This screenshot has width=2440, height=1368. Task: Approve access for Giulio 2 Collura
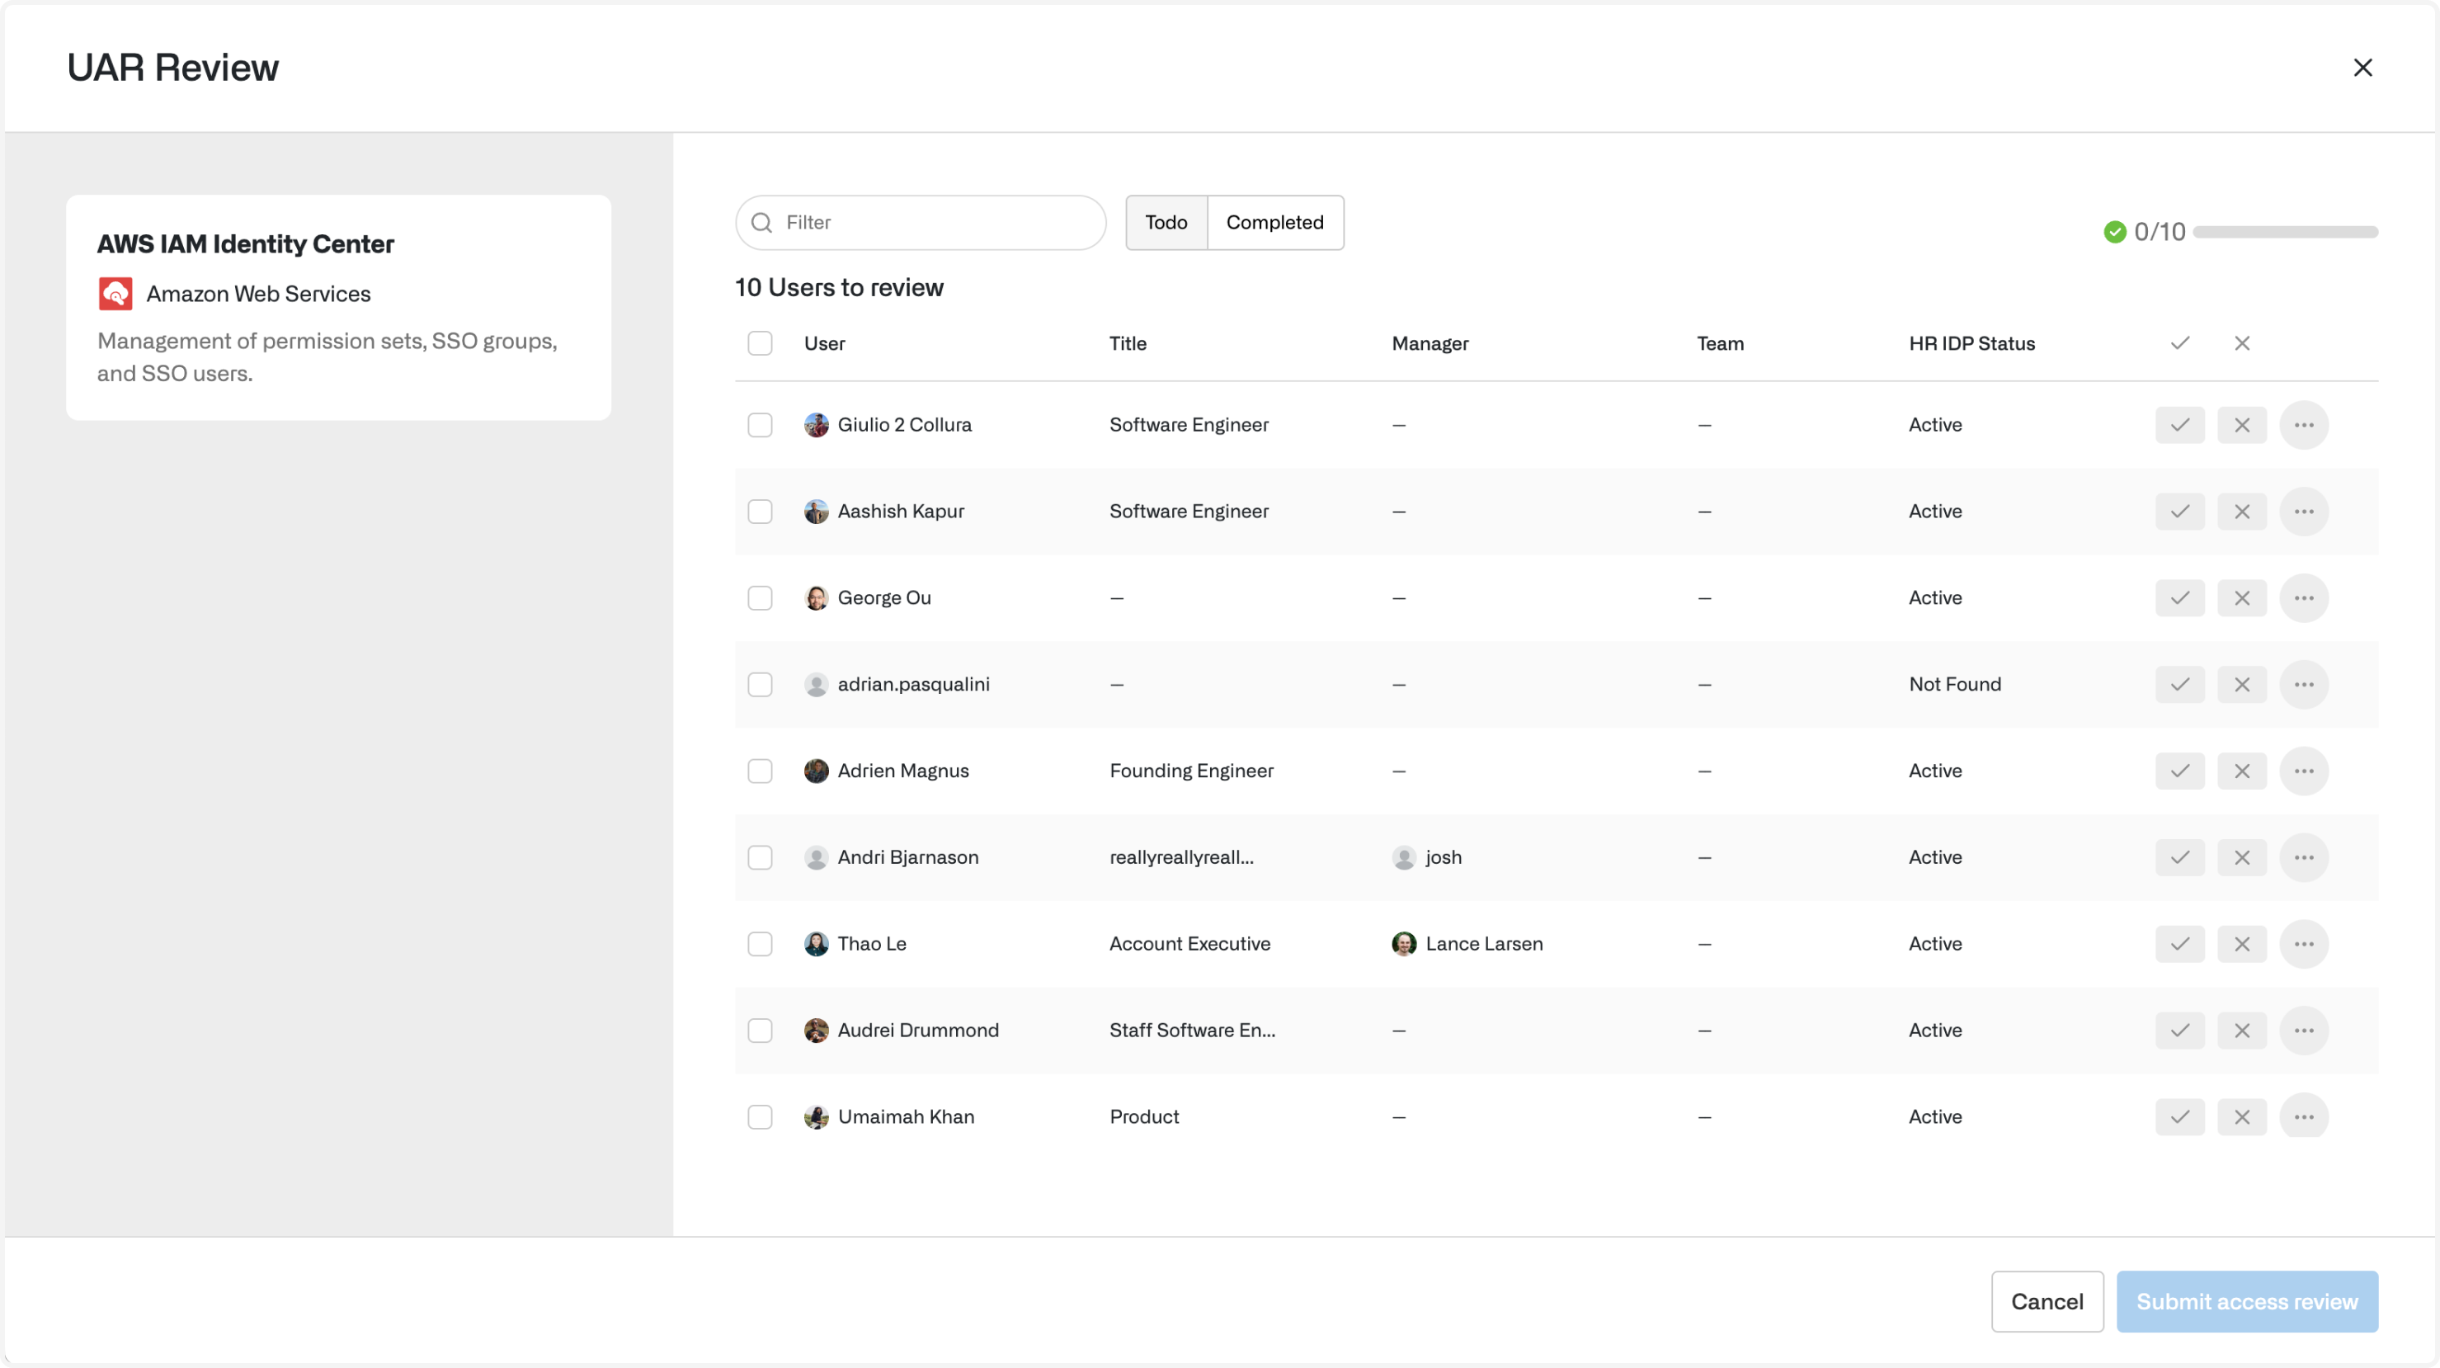(x=2179, y=424)
